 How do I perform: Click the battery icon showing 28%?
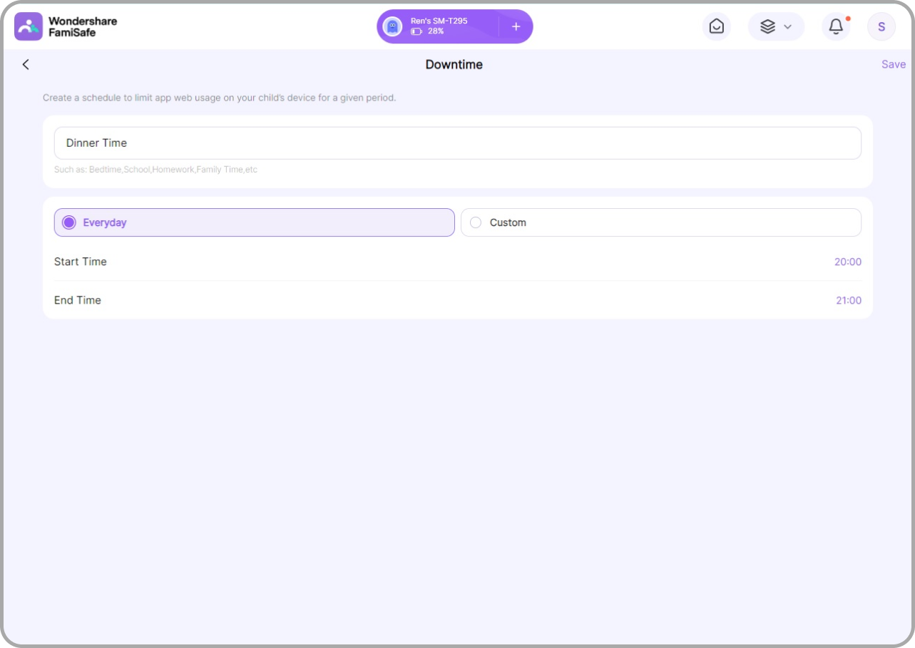[416, 31]
